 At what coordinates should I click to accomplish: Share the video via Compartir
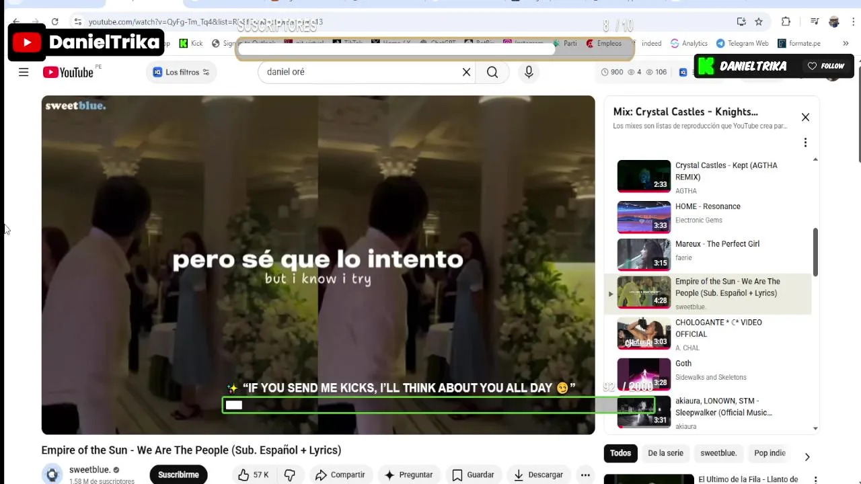click(x=340, y=475)
